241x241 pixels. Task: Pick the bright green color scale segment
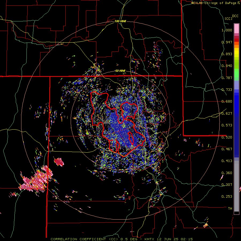pos(236,73)
